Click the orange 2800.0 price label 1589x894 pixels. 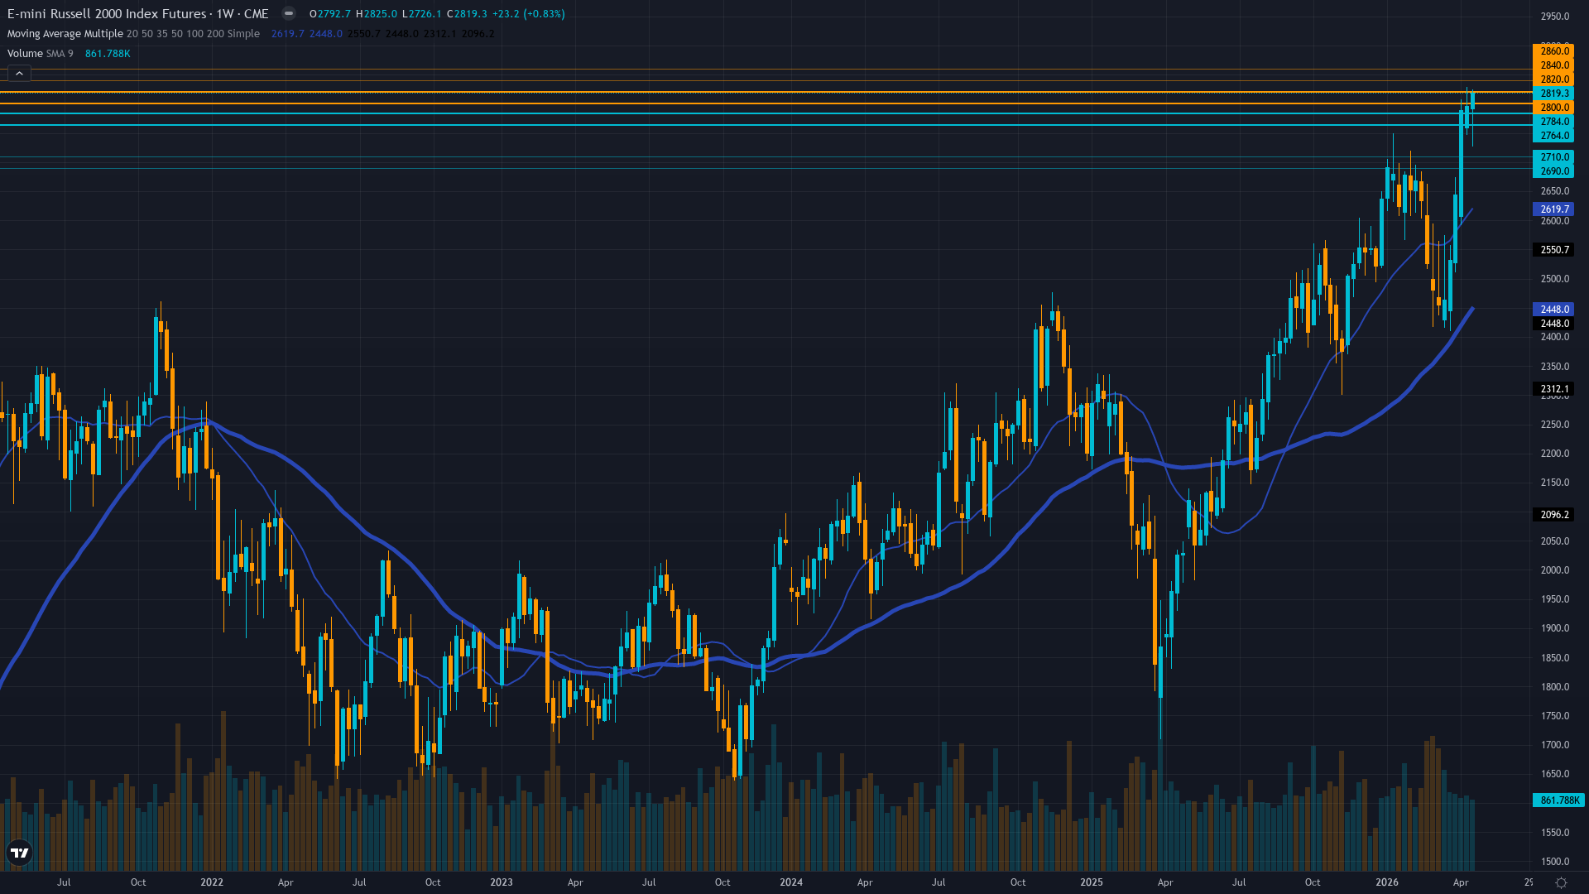[1553, 108]
